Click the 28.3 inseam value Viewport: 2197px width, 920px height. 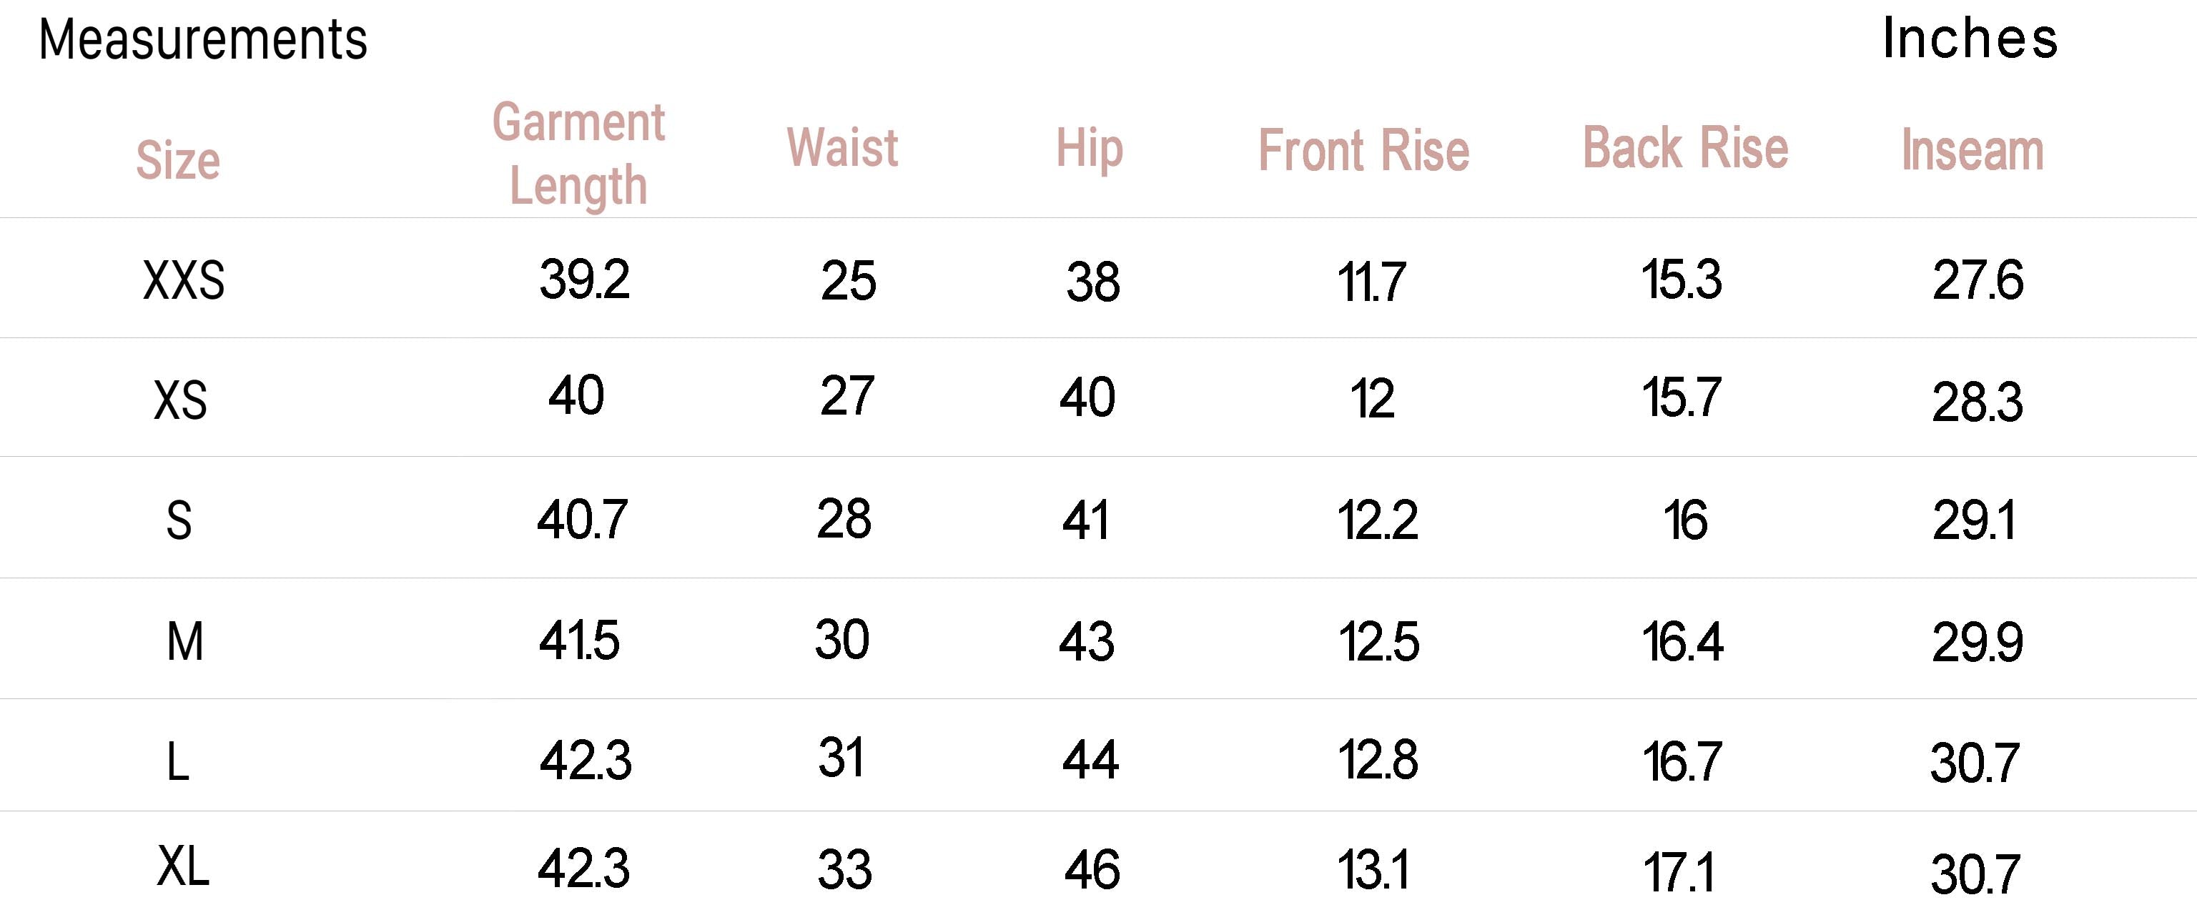pyautogui.click(x=1977, y=402)
